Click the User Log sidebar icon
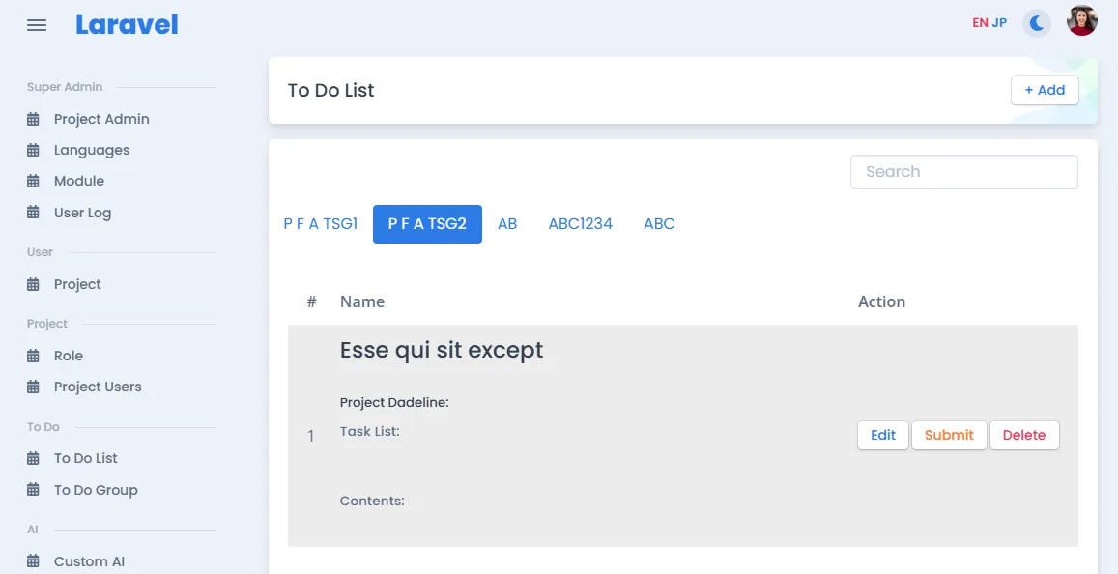 point(33,213)
